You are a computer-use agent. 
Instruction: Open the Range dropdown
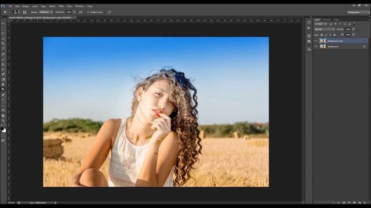pos(46,12)
